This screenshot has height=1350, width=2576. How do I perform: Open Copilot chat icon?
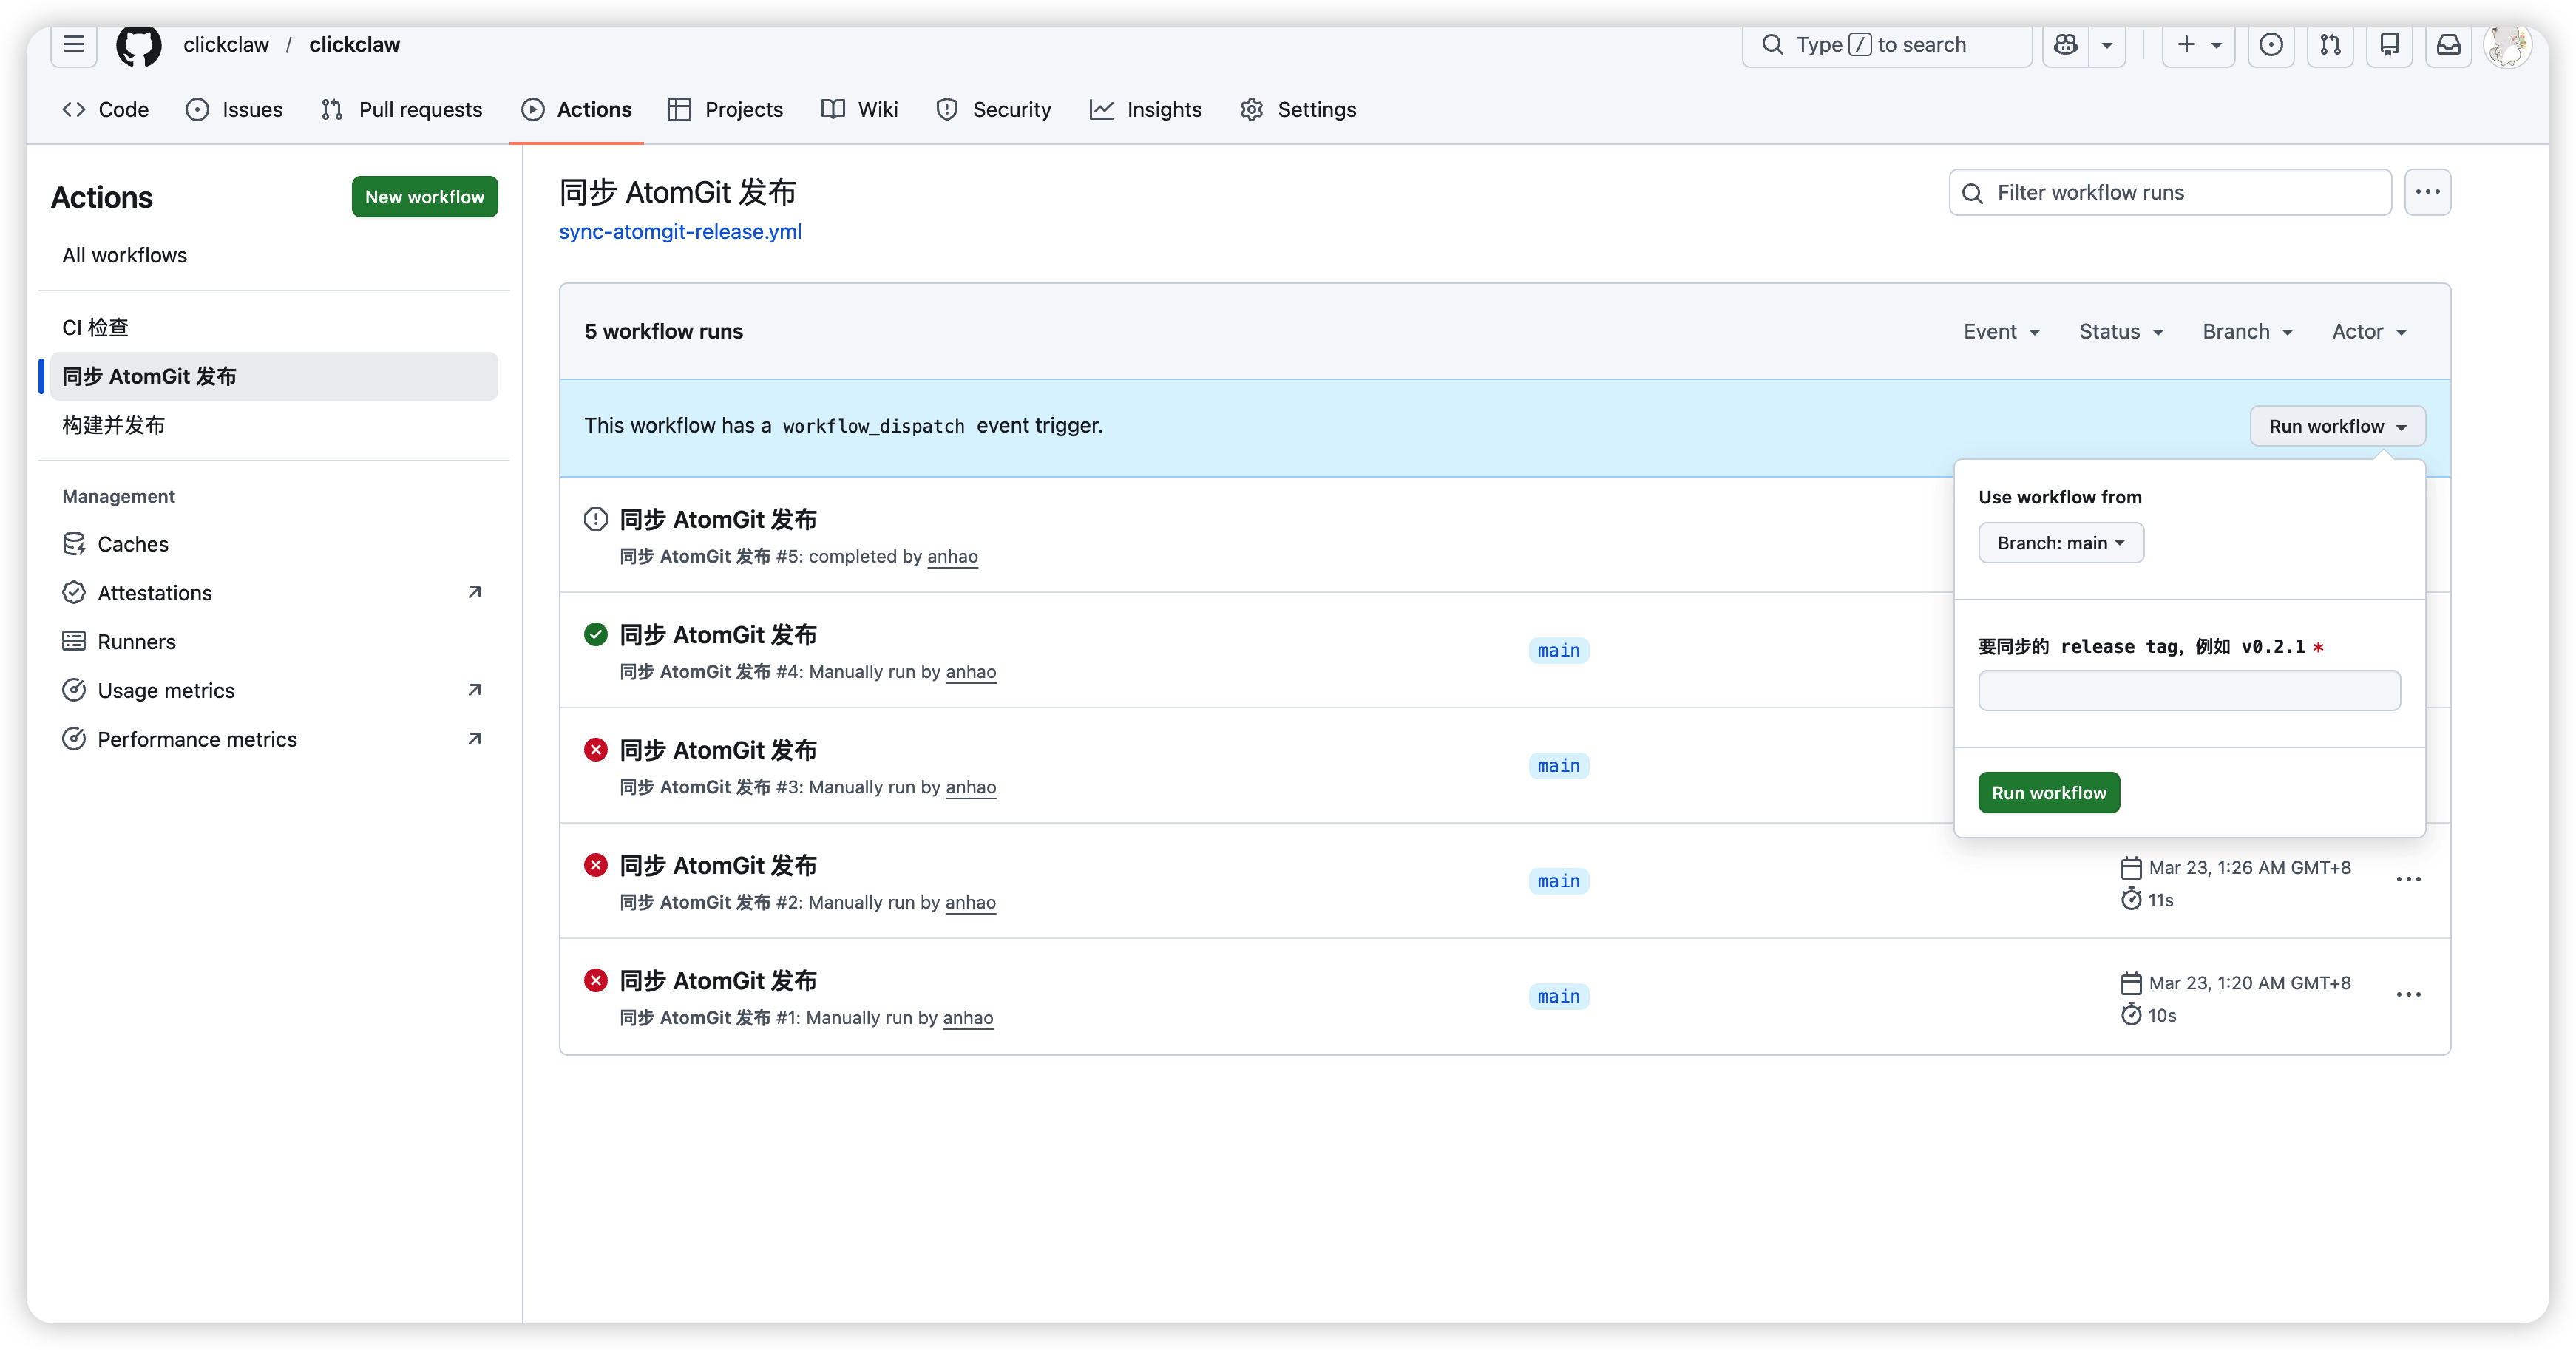(2065, 45)
